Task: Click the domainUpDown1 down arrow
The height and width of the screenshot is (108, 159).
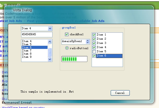Action: 88,43
